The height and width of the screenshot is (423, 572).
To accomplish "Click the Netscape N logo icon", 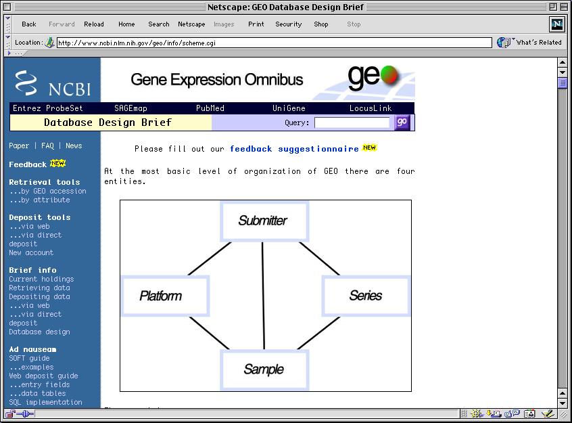I will (556, 24).
